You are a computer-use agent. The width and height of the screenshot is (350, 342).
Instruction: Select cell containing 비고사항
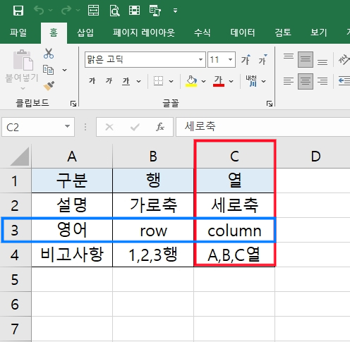(72, 255)
